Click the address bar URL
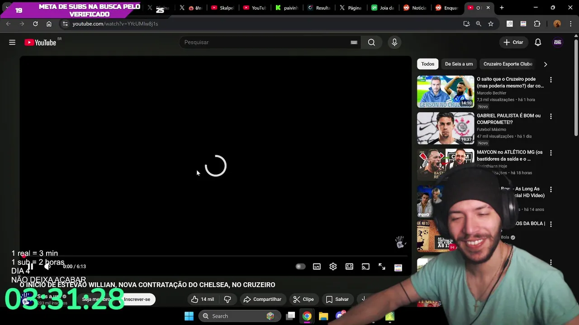Image resolution: width=579 pixels, height=325 pixels. coord(115,24)
